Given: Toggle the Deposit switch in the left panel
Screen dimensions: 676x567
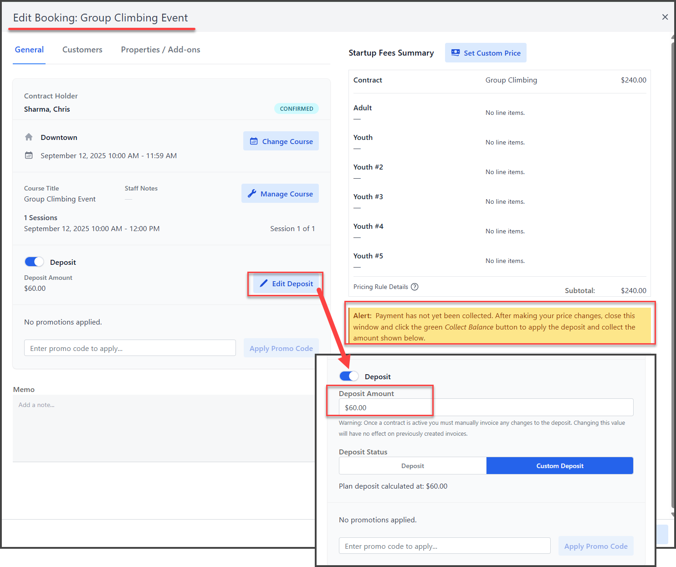Looking at the screenshot, I should tap(34, 262).
